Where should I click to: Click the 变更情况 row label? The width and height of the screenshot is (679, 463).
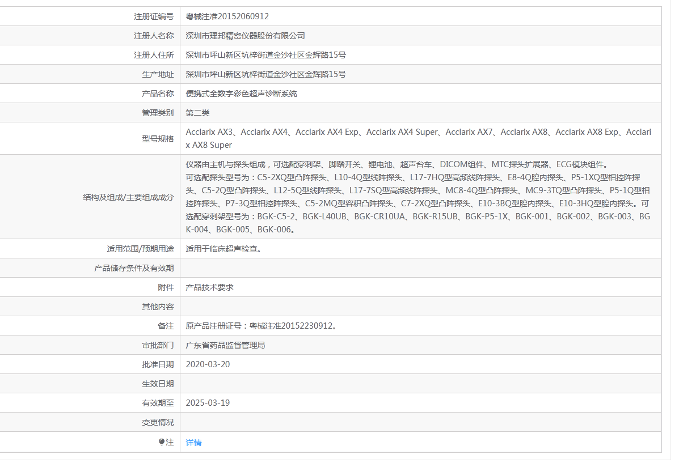158,422
